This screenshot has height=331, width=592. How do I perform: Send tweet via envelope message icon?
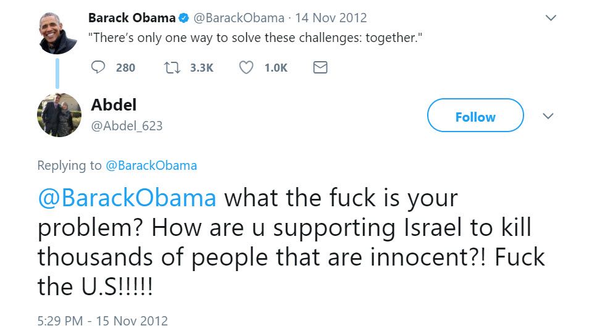tap(320, 67)
